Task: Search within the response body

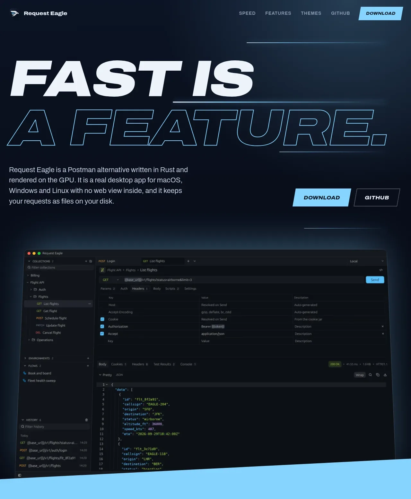Action: coord(370,375)
